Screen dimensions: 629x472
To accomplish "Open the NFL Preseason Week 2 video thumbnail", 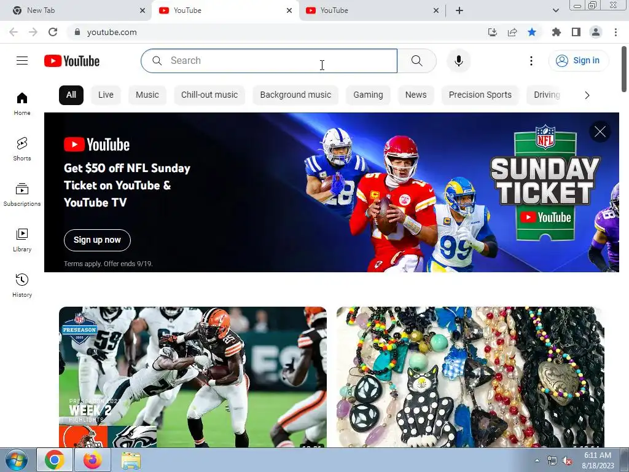I will (x=192, y=377).
